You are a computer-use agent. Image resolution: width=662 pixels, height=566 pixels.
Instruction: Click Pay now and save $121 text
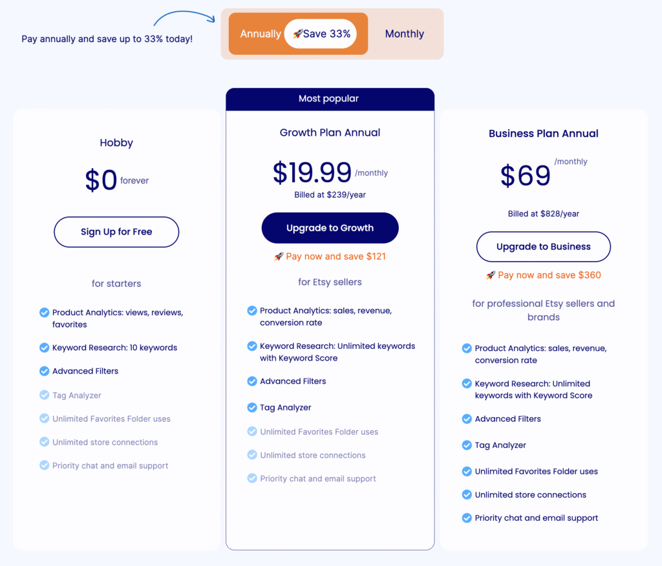tap(336, 257)
